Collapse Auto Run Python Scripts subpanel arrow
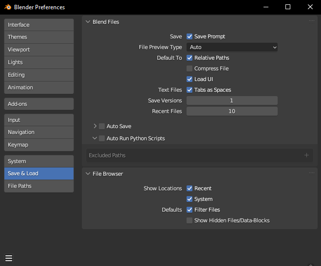This screenshot has height=266, width=321. click(x=94, y=138)
